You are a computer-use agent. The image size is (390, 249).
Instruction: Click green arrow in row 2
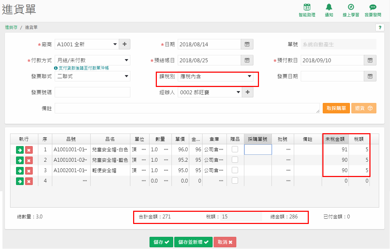[20, 160]
